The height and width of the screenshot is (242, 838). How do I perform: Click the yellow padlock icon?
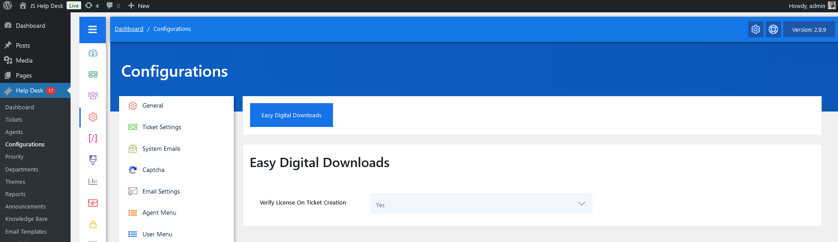[x=93, y=224]
